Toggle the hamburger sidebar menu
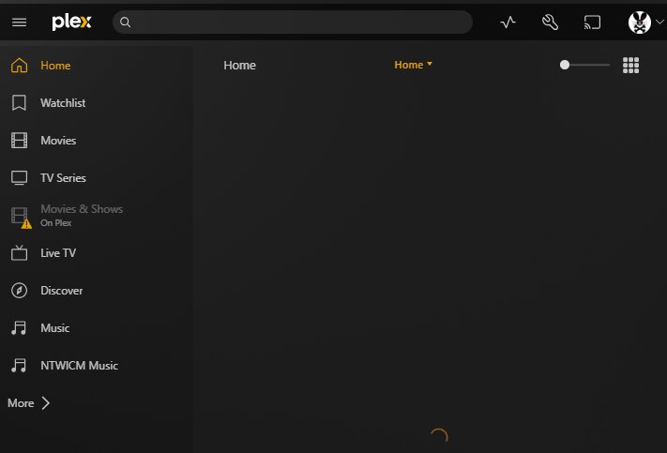The height and width of the screenshot is (453, 667). click(19, 23)
